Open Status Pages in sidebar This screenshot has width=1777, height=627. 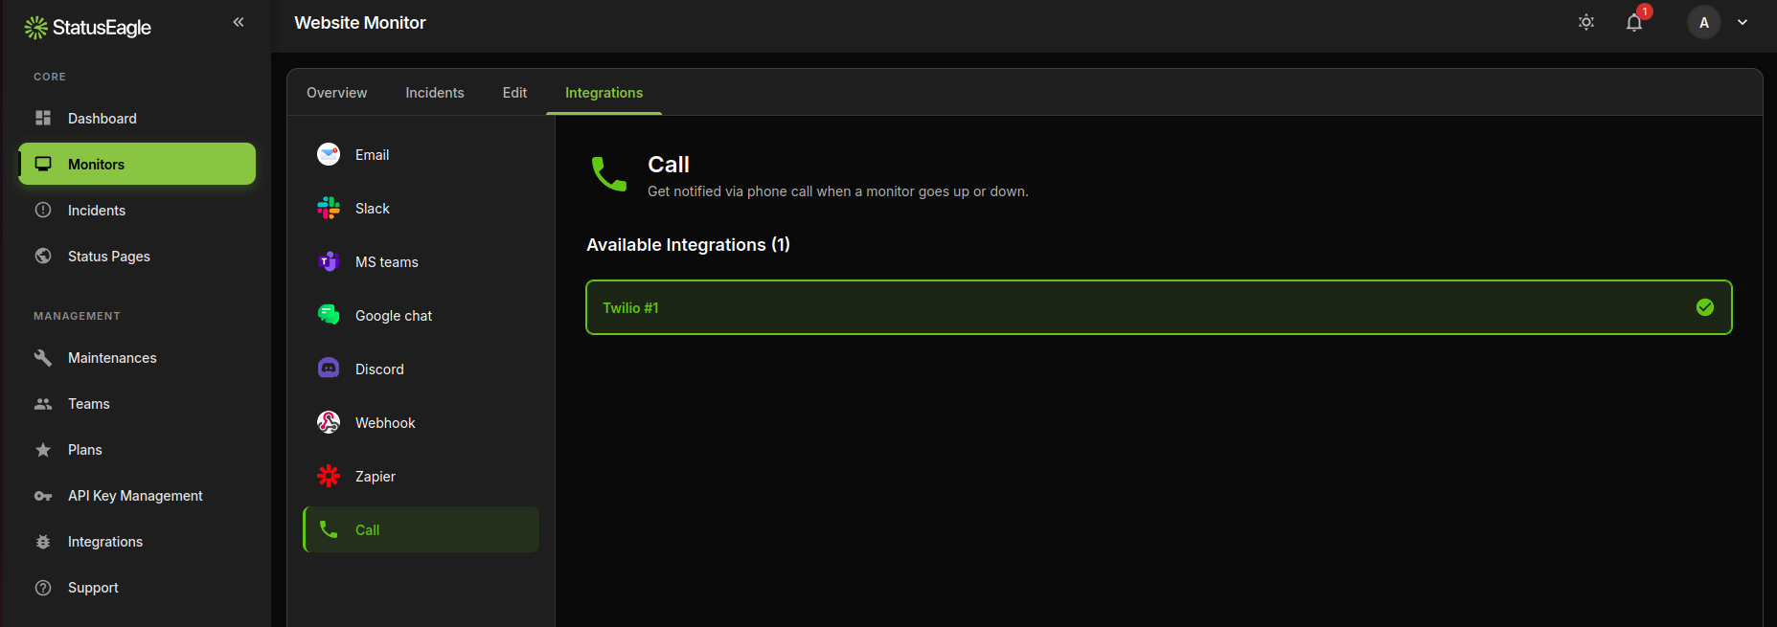click(137, 256)
